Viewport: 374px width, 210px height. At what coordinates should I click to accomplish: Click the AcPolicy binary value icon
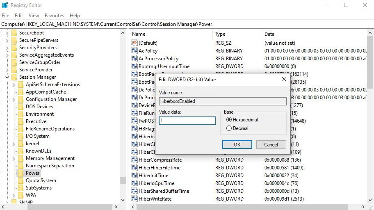pyautogui.click(x=135, y=50)
